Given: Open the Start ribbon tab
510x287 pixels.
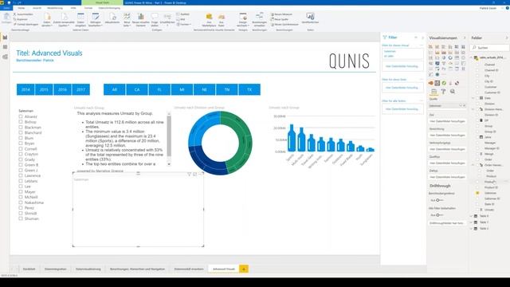Looking at the screenshot, I should coord(22,8).
